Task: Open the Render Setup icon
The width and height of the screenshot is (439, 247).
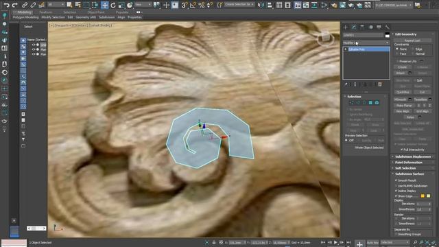Action: point(342,5)
